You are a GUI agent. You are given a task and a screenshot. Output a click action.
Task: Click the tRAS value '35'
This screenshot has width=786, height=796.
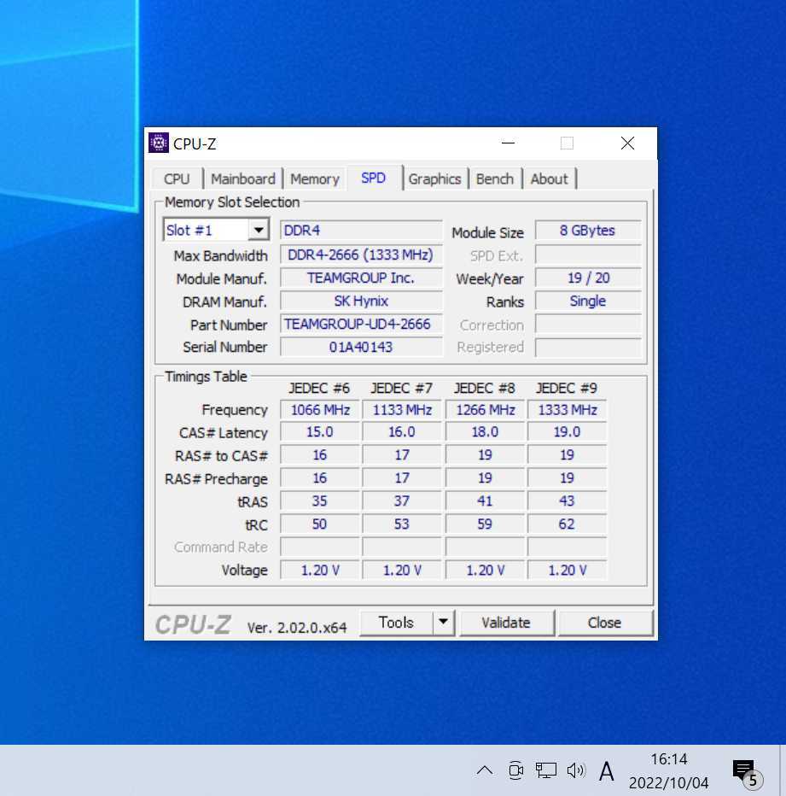tap(320, 501)
